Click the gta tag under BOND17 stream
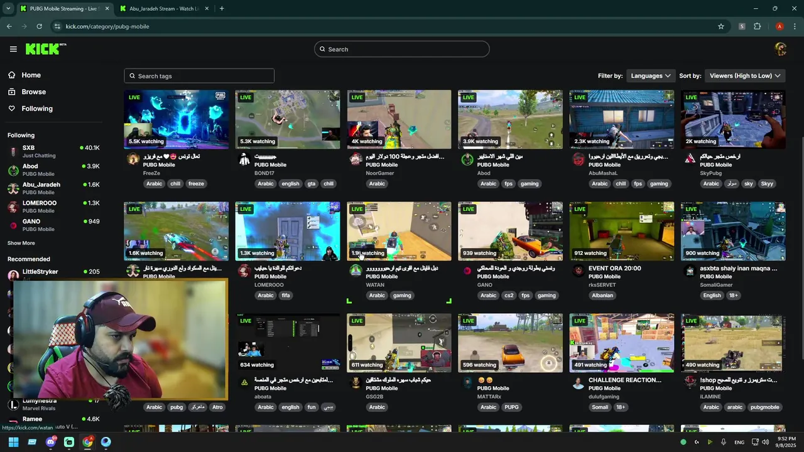This screenshot has width=804, height=452. pyautogui.click(x=312, y=184)
